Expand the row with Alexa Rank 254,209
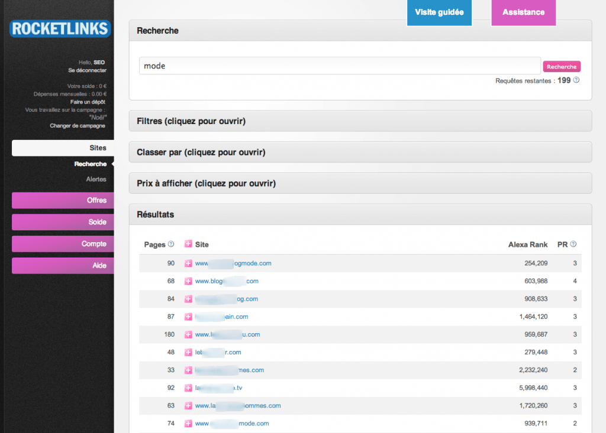Image resolution: width=606 pixels, height=433 pixels. [x=188, y=263]
